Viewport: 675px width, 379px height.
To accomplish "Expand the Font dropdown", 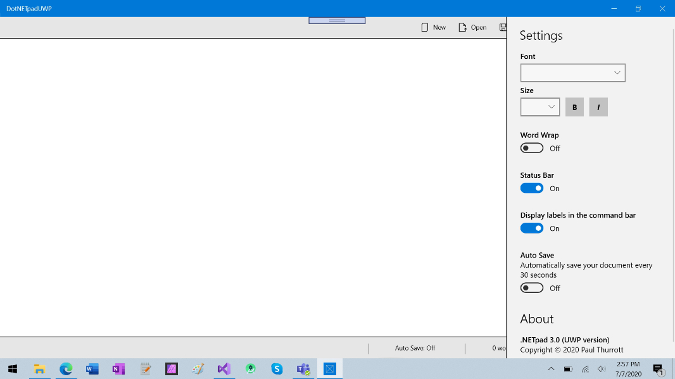I will 572,73.
